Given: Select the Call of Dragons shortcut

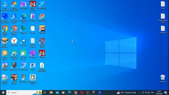Looking at the screenshot, I should (14, 79).
